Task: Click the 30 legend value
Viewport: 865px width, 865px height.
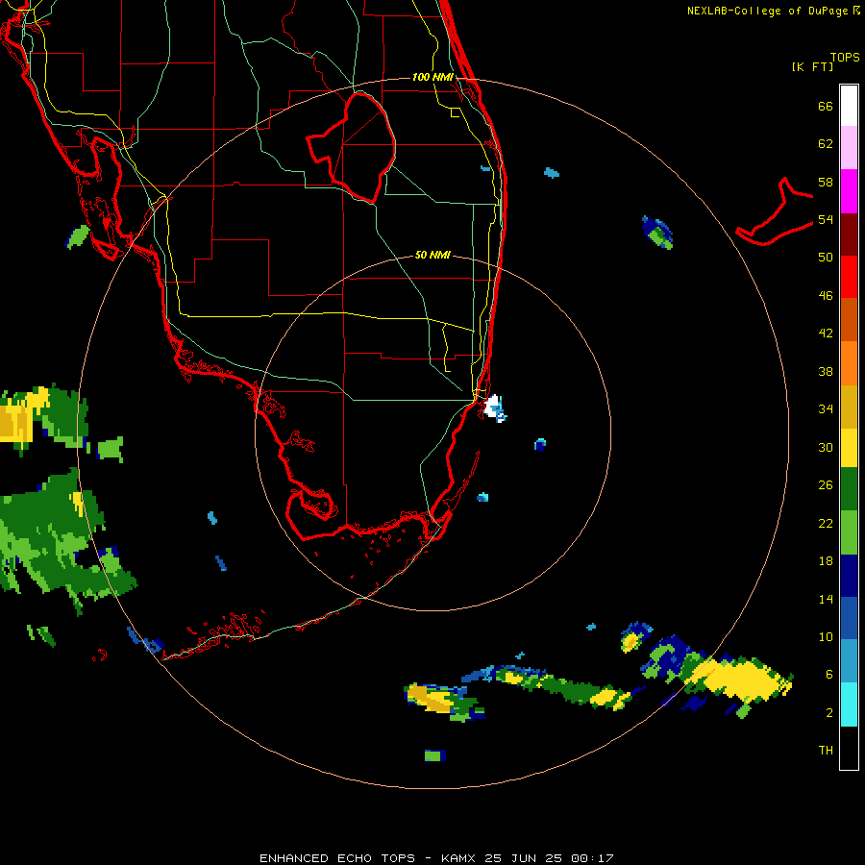Action: [826, 447]
